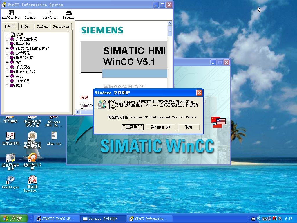Open RealPlayer desktop icon

point(10,180)
